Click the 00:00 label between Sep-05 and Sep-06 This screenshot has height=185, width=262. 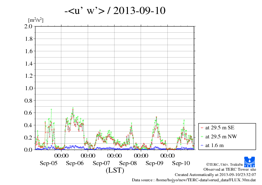pos(61,155)
